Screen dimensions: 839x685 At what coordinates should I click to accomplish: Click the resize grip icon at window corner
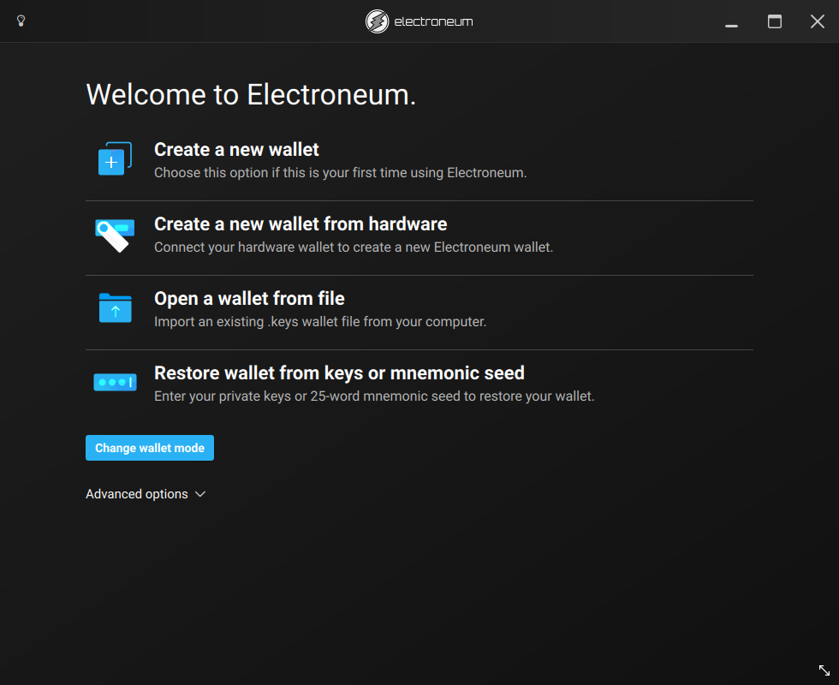coord(824,670)
